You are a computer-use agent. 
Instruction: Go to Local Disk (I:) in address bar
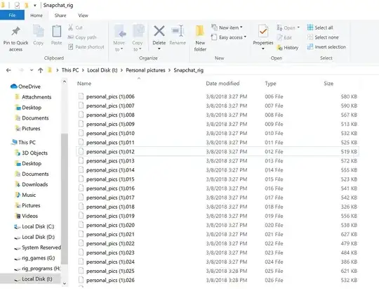click(x=102, y=70)
